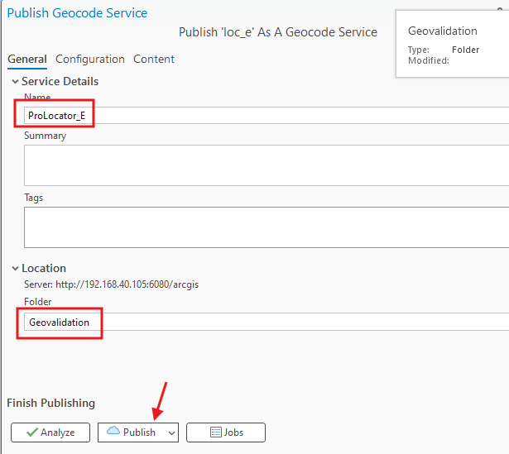Focus the Summary text box
509x454 pixels.
267,165
